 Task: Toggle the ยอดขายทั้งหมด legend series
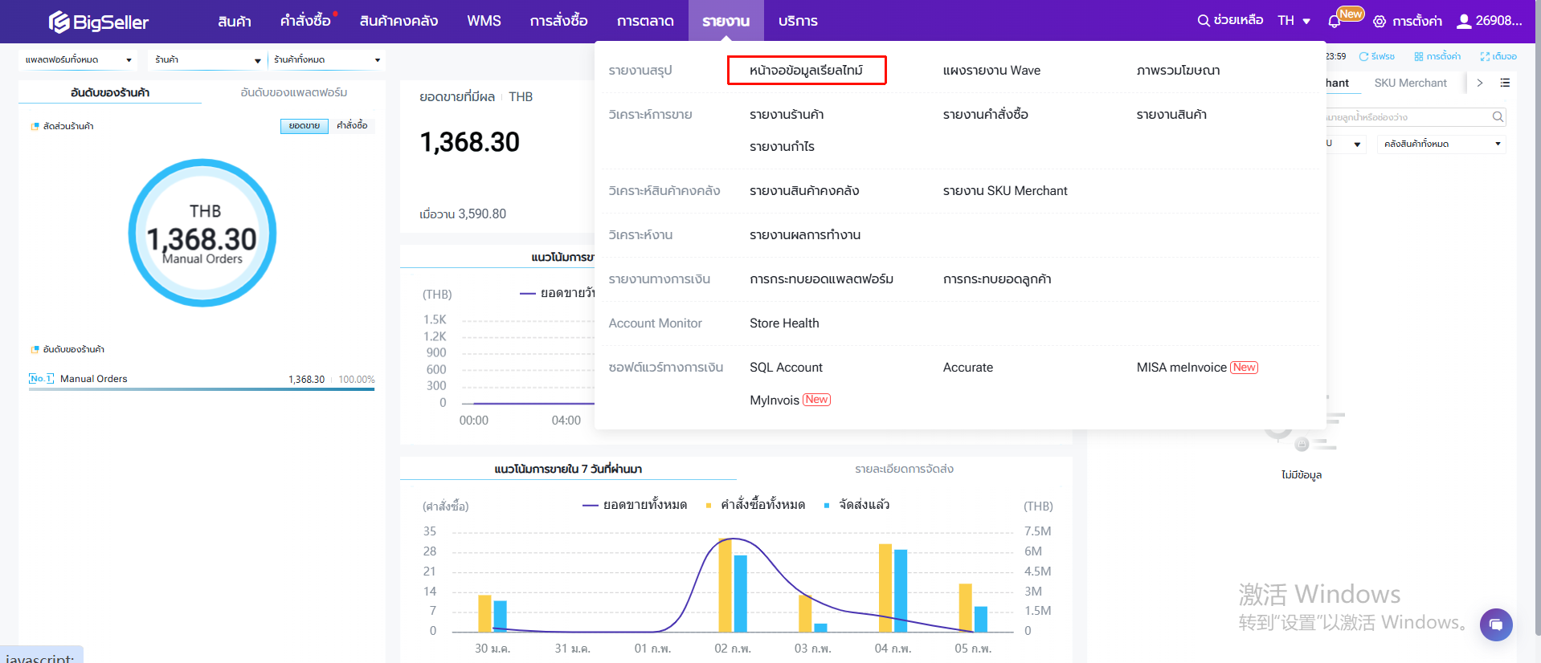(635, 505)
